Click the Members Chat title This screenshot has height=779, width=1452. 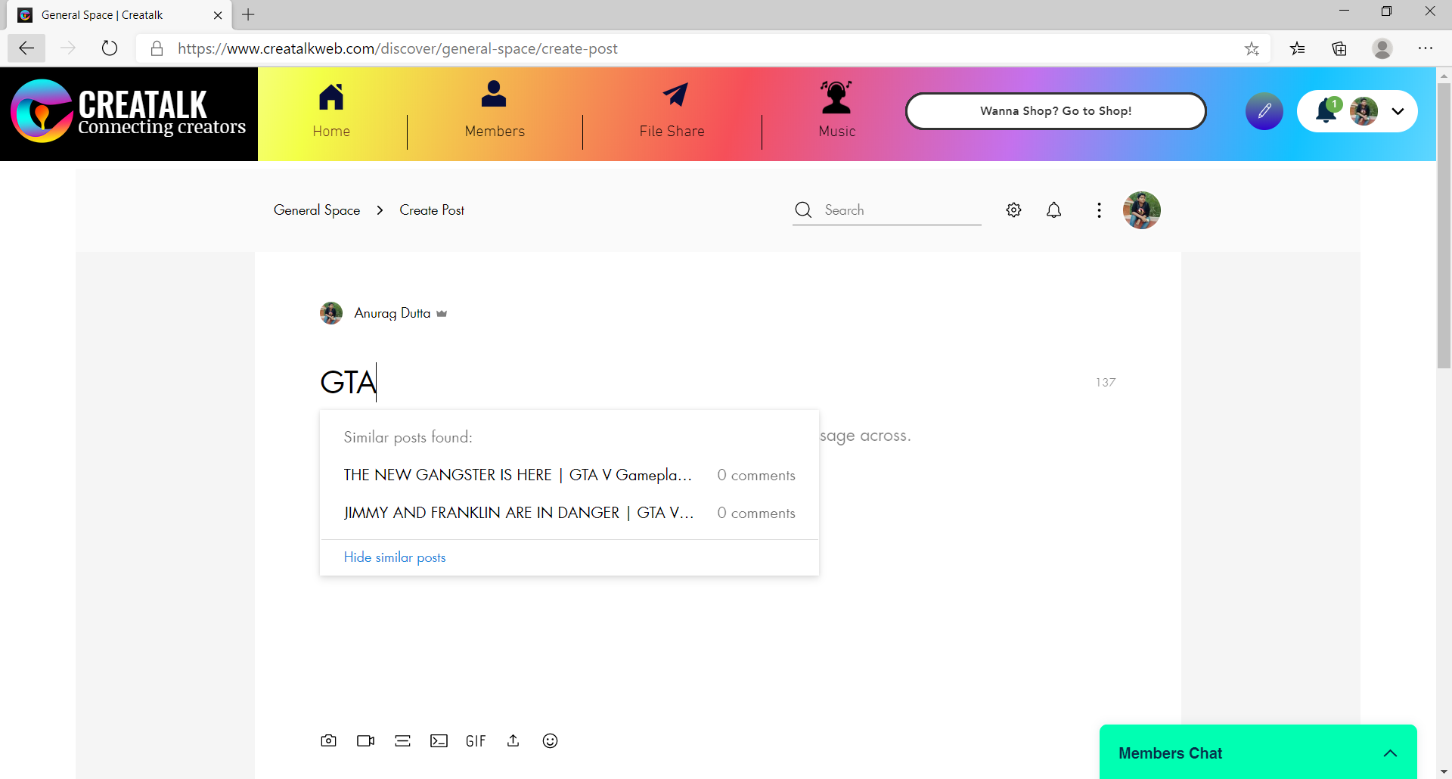pos(1170,753)
